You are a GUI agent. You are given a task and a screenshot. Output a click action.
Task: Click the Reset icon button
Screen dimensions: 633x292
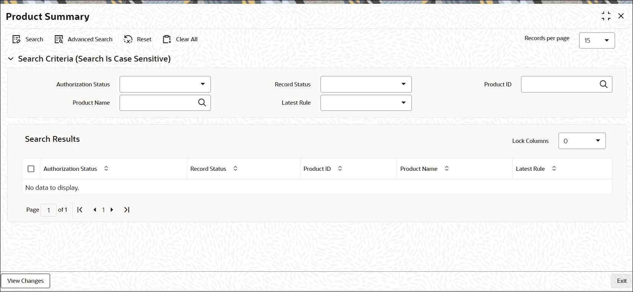tap(128, 39)
